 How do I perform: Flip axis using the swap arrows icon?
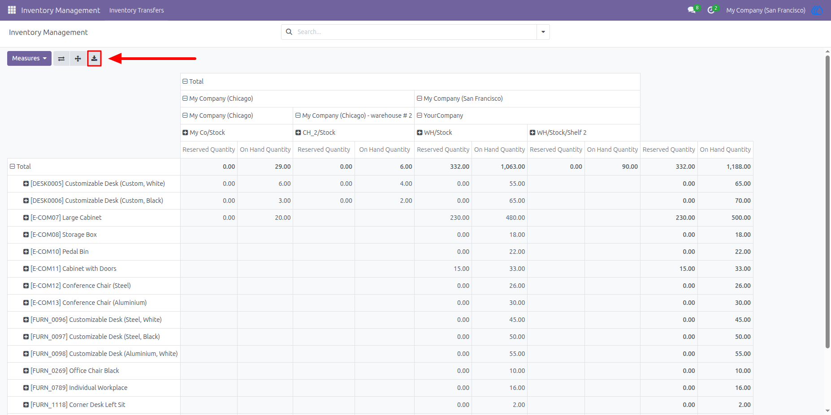click(61, 59)
